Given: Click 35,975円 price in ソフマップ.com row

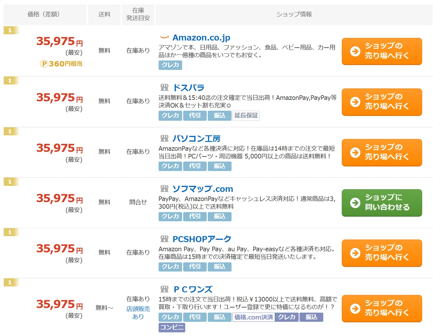Looking at the screenshot, I should 60,199.
